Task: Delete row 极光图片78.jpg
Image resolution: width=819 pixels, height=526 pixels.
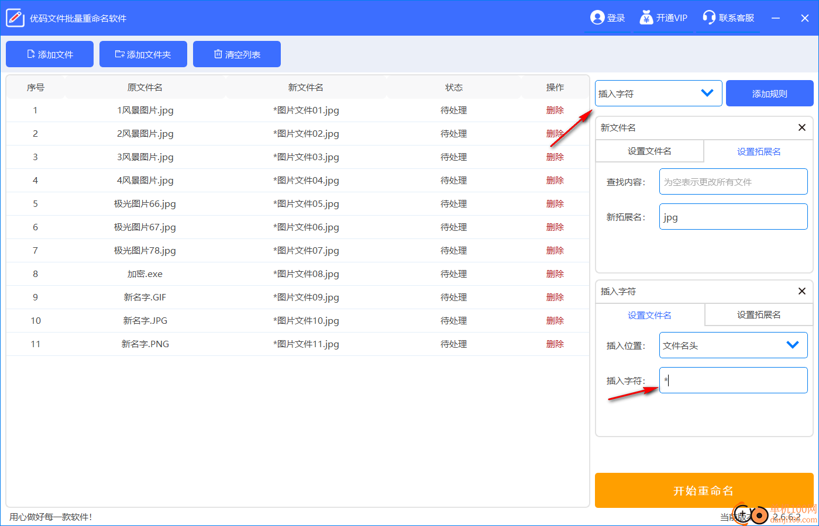Action: point(555,251)
